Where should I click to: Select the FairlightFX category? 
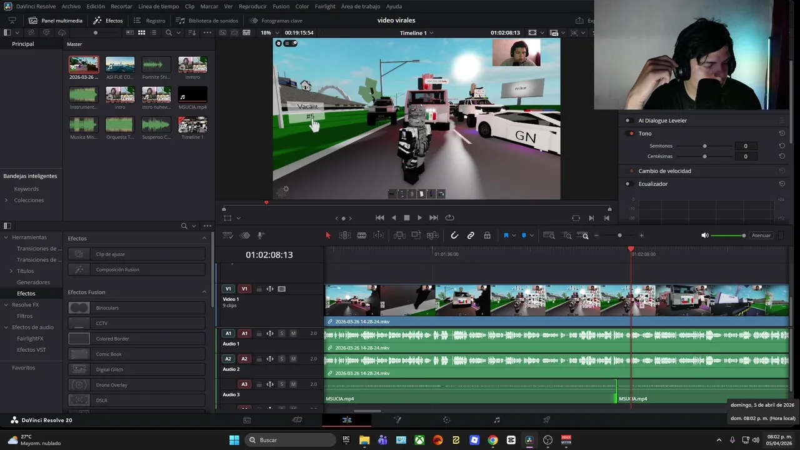[30, 338]
